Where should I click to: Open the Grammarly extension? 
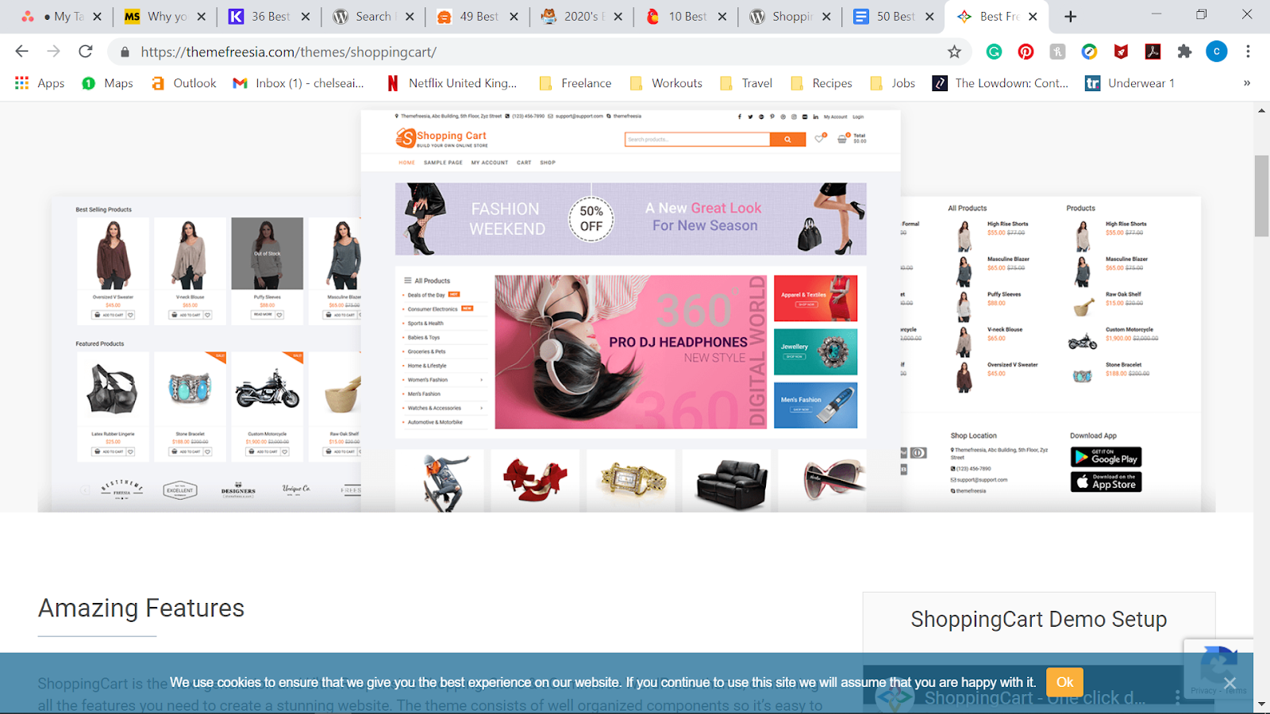click(x=994, y=52)
